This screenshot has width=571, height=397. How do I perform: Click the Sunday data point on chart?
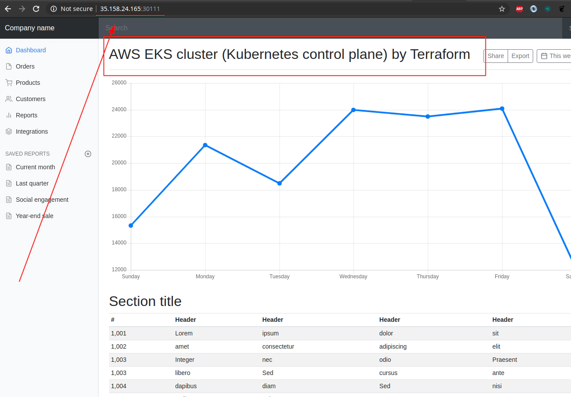[131, 226]
